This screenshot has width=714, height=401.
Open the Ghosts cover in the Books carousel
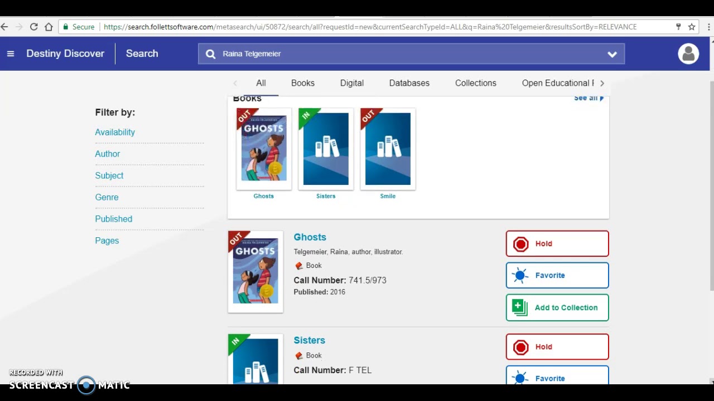pyautogui.click(x=264, y=149)
